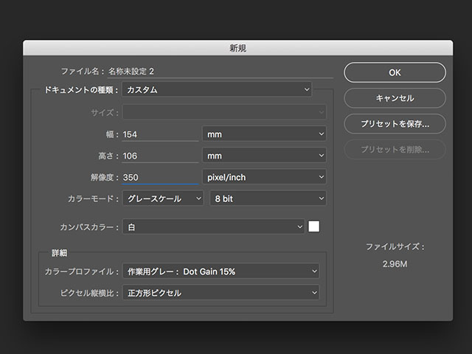Open the カラープロファイル dropdown showing Dot Gain 15%
The width and height of the screenshot is (472, 354).
point(221,271)
